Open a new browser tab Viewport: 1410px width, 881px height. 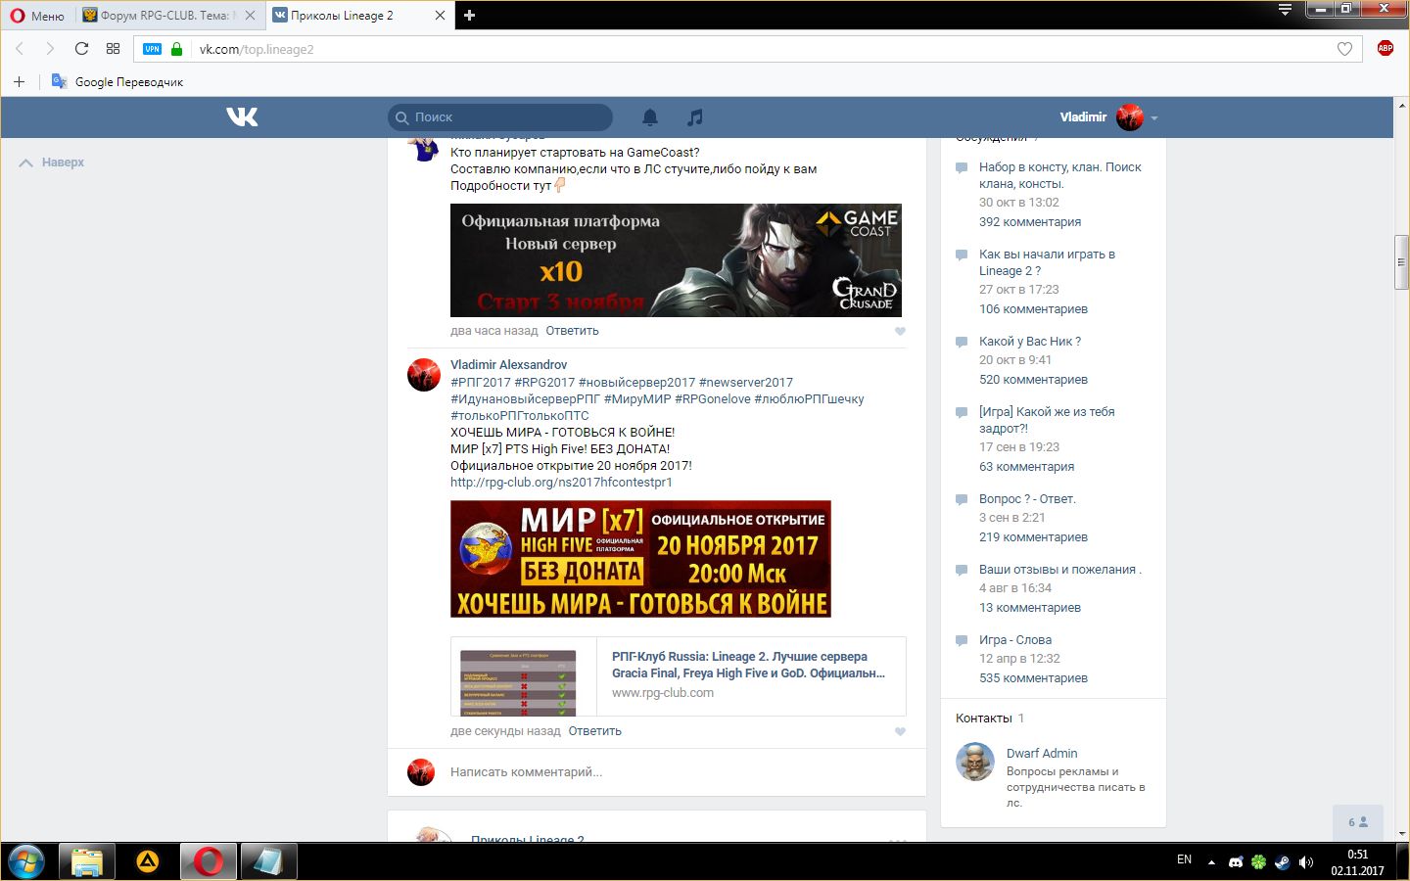tap(469, 16)
